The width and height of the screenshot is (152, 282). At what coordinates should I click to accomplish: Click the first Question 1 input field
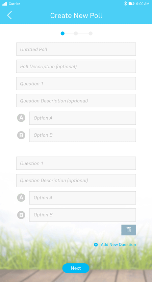coord(76,84)
